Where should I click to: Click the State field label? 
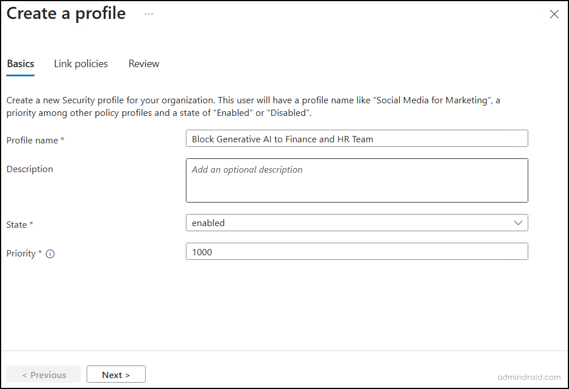click(x=17, y=225)
